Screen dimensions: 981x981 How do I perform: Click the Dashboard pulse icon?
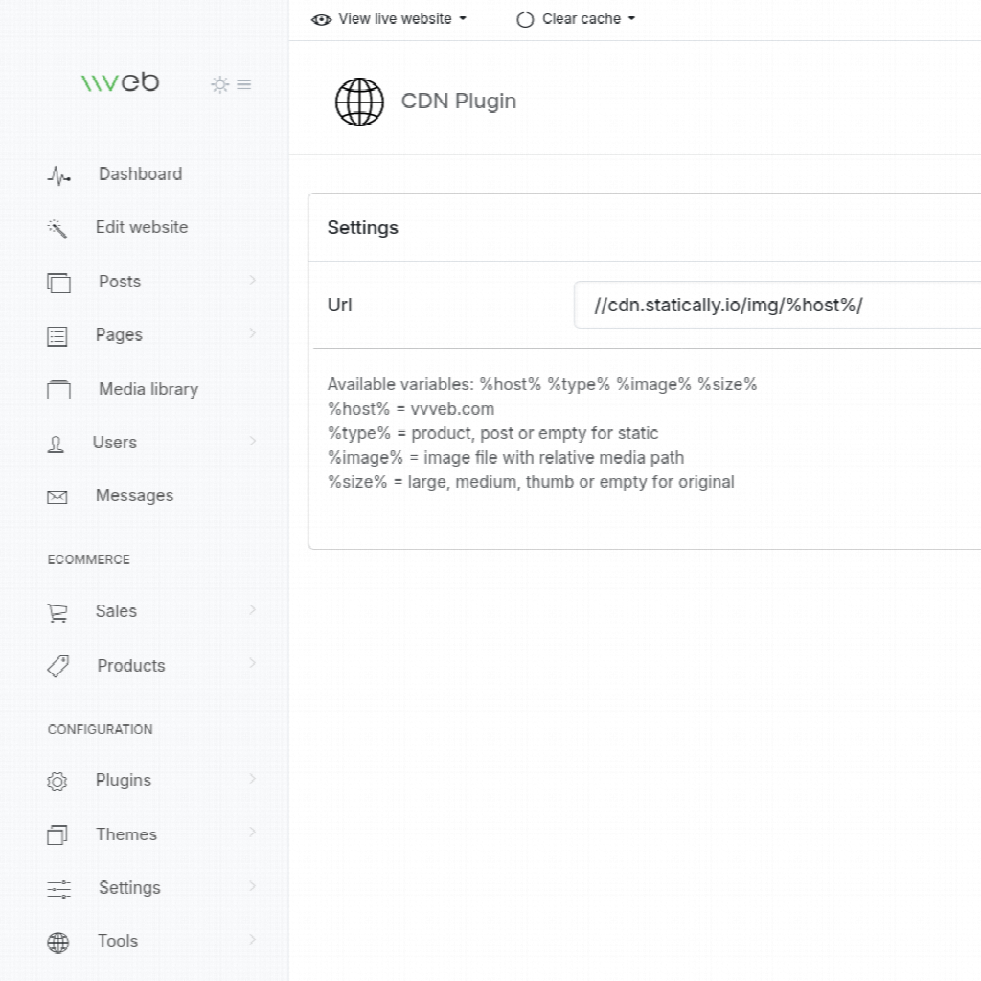[58, 176]
